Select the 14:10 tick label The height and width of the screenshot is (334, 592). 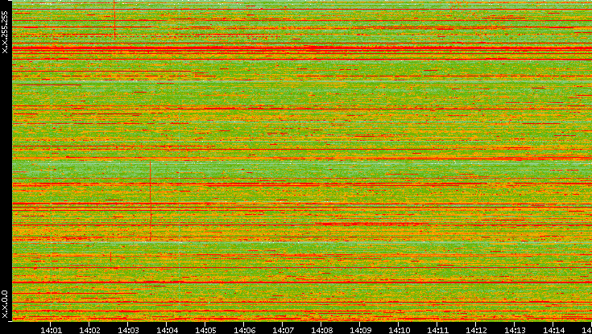tap(399, 330)
